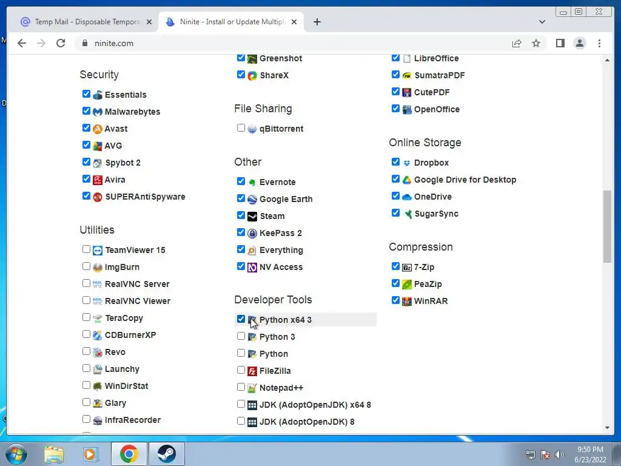
Task: Check the qBittorrent checkbox
Action: [241, 127]
